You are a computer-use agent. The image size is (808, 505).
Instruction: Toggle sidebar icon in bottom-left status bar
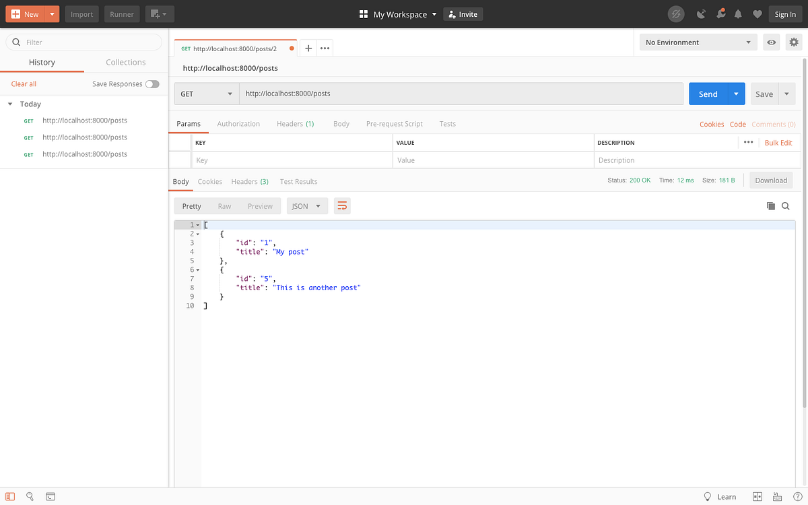pos(10,497)
